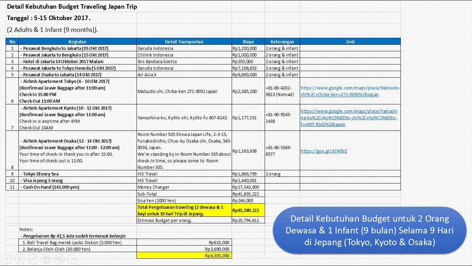The width and height of the screenshot is (472, 266).
Task: Select the 'Link' column header
Action: point(350,42)
